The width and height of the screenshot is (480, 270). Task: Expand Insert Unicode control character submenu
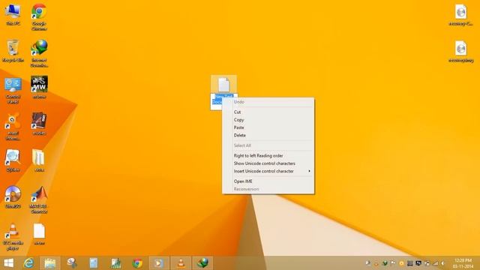click(x=268, y=171)
